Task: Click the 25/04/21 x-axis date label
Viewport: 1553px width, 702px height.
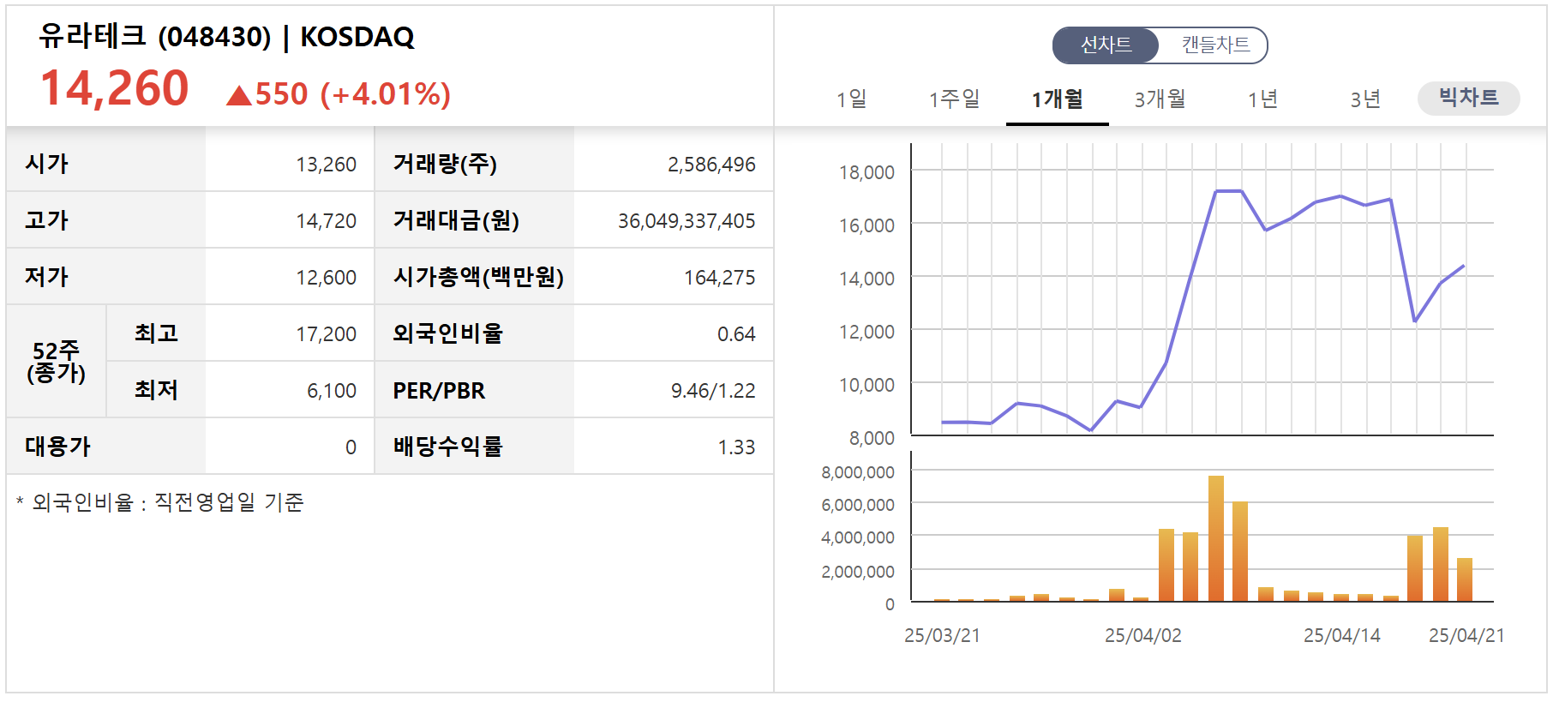Action: click(x=1466, y=636)
